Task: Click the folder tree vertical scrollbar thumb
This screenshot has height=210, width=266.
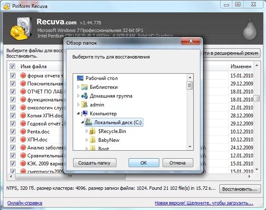Action: tap(190, 85)
